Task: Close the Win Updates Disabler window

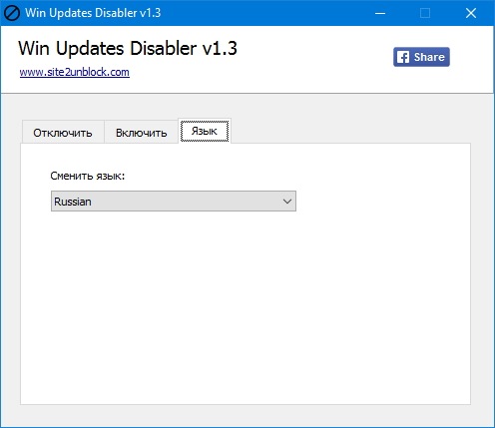Action: pos(471,13)
